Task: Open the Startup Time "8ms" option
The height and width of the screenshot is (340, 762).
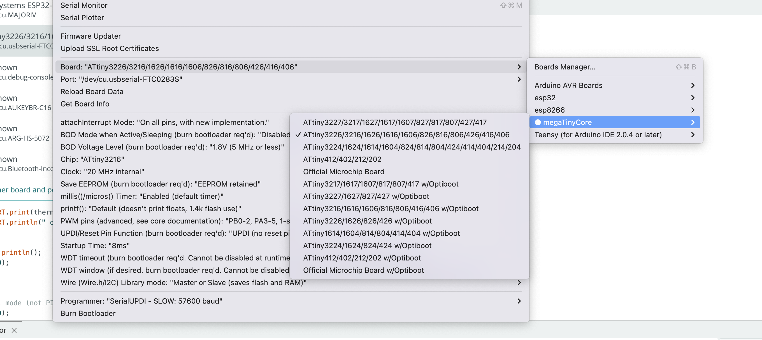Action: coord(173,246)
